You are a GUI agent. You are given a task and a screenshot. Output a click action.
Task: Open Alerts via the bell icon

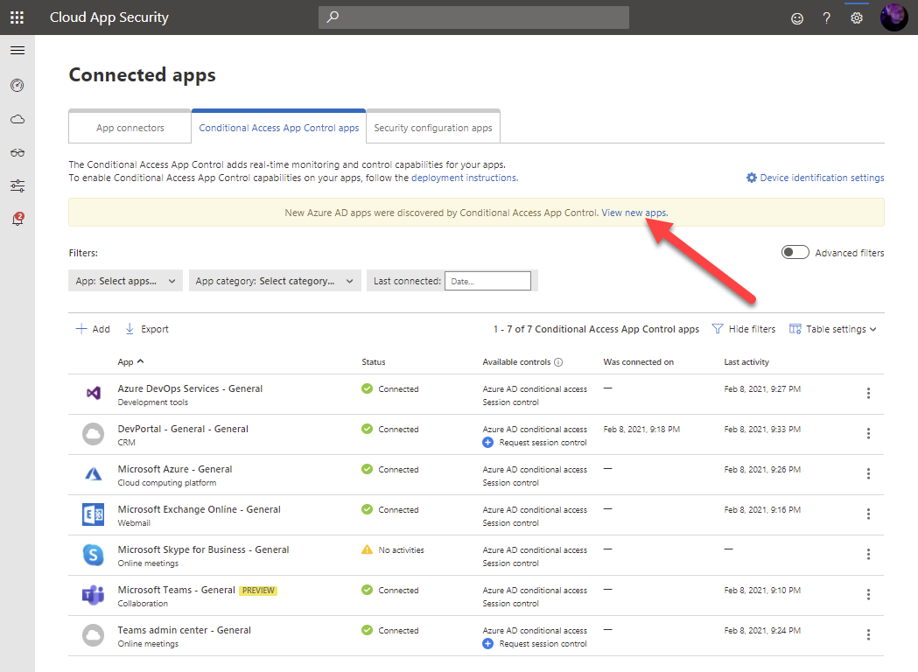click(18, 219)
